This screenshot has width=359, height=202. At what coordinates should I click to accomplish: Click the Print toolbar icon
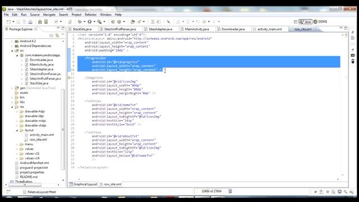click(x=30, y=22)
